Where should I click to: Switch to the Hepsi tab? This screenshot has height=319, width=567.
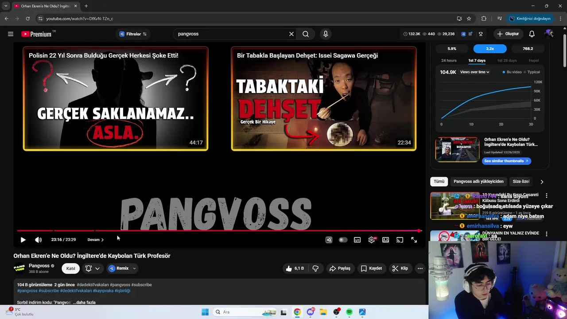pyautogui.click(x=534, y=61)
